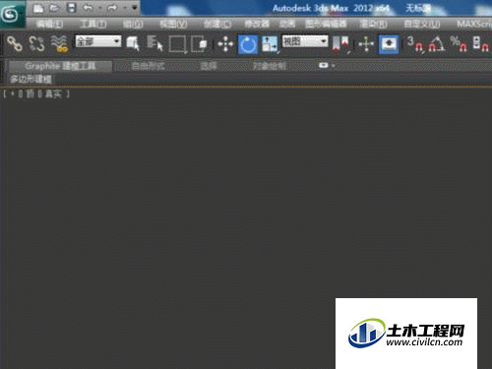Toggle the Select and Manipulate tool
Image resolution: width=492 pixels, height=369 pixels.
[366, 44]
